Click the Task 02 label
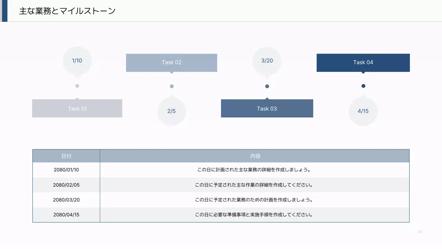 pyautogui.click(x=172, y=62)
